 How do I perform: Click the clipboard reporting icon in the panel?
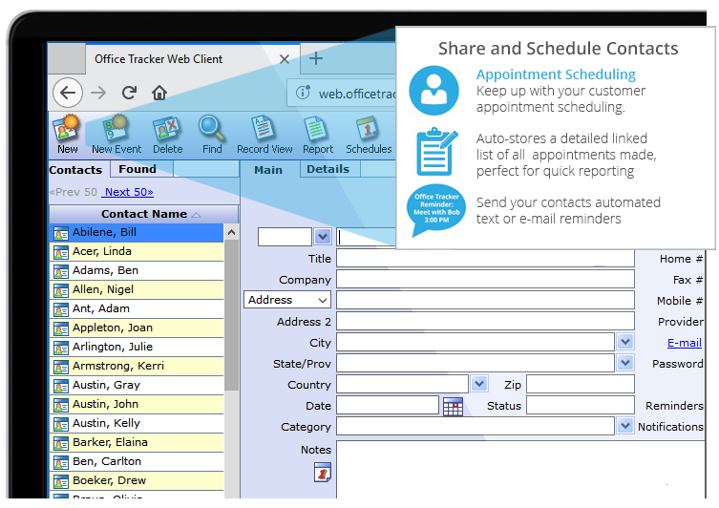(436, 152)
